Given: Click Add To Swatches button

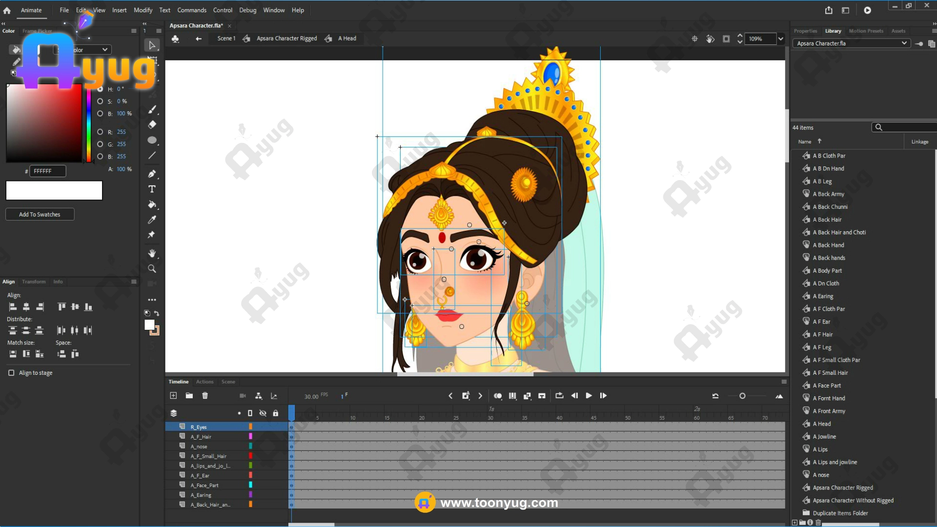Looking at the screenshot, I should click(40, 215).
